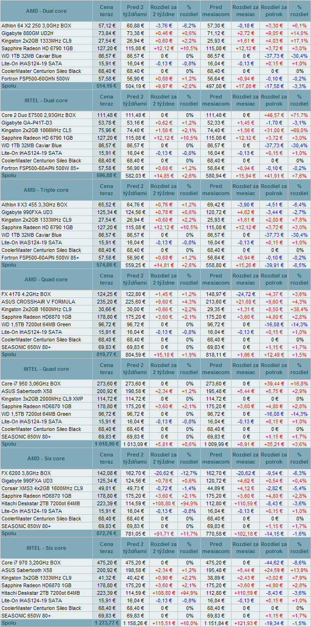Click the '+16,8%' half-year difference cell
Viewport: 311px width, 627px height.
(299, 384)
